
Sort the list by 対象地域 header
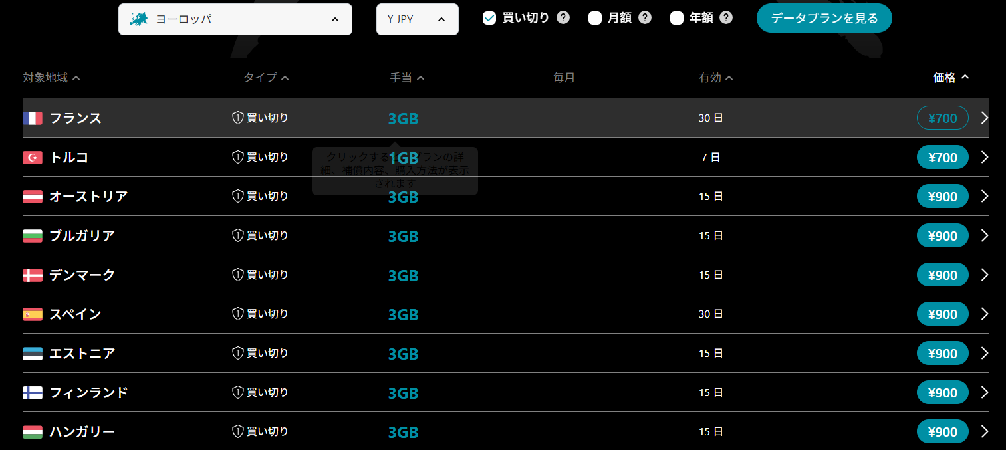[52, 78]
